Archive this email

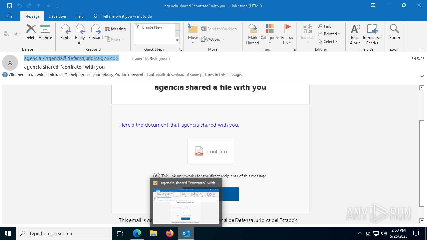point(45,32)
